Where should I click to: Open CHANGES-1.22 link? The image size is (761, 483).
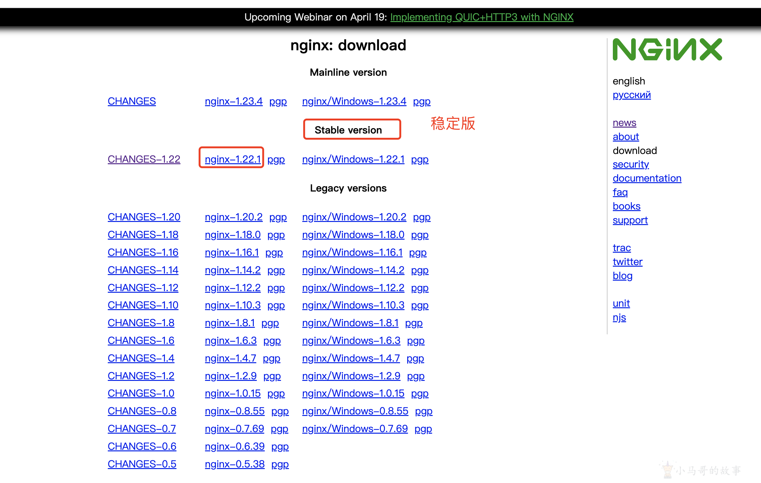click(144, 159)
